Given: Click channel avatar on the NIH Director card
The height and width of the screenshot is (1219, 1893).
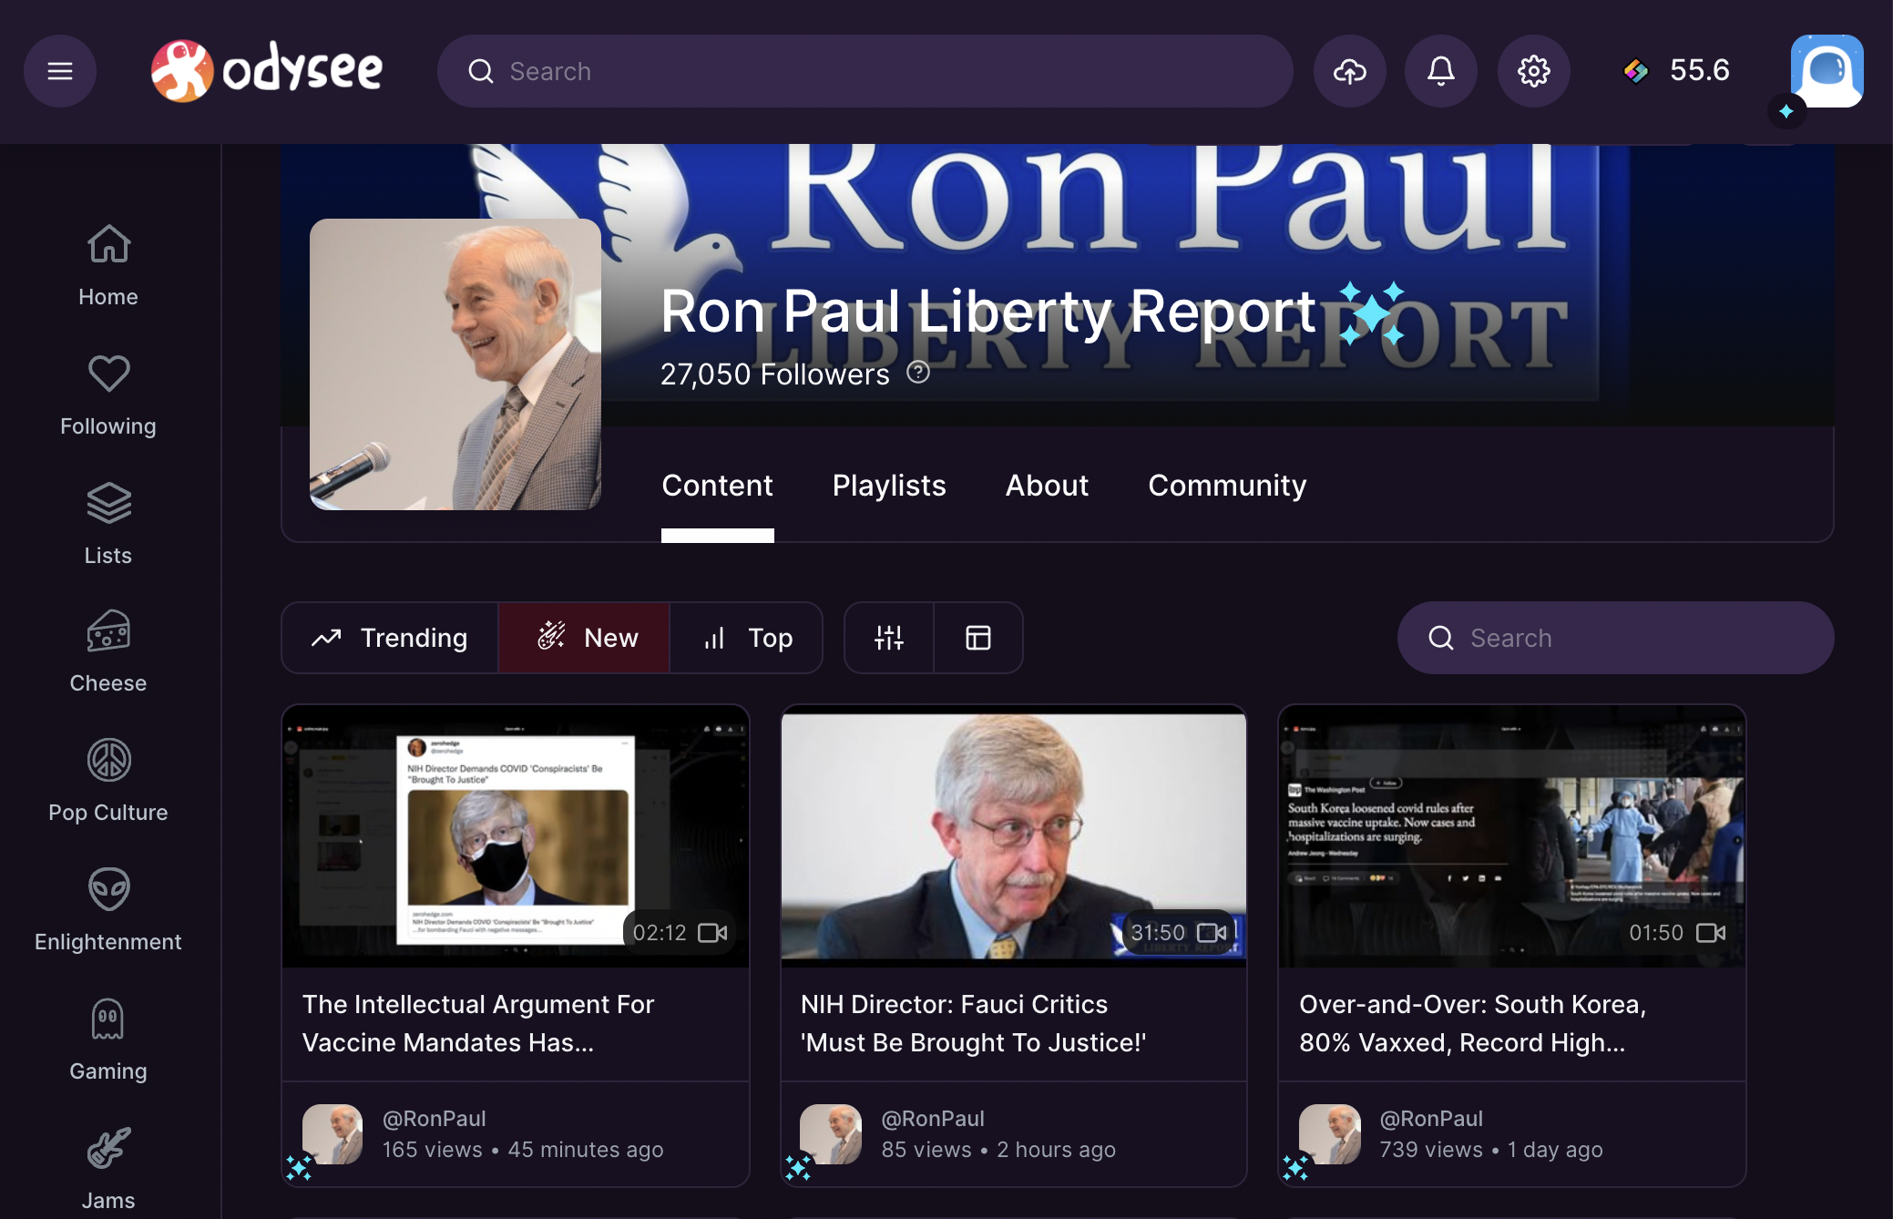Looking at the screenshot, I should (831, 1134).
